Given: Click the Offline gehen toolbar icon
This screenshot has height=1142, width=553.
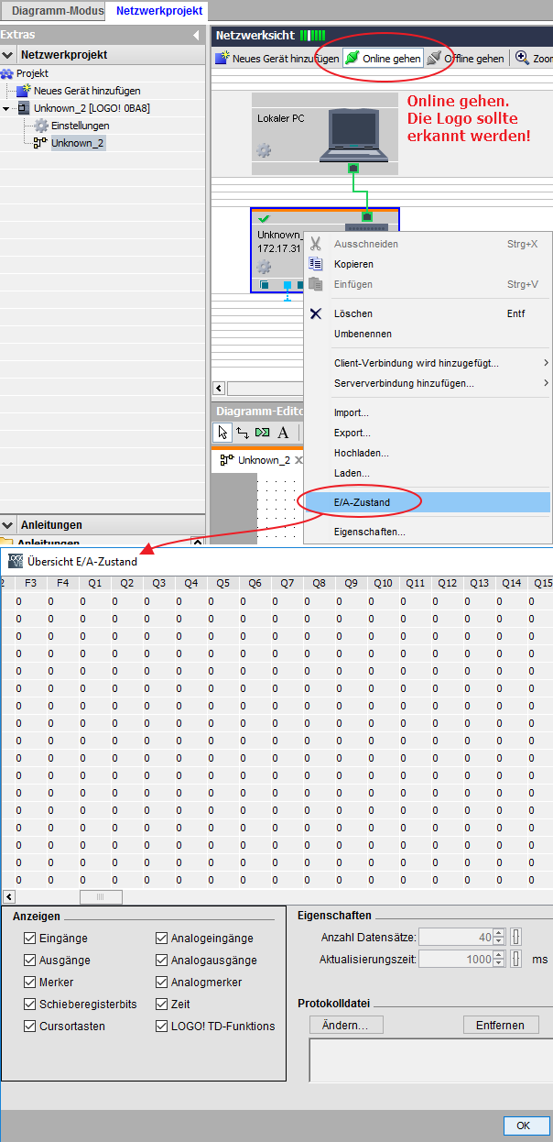Looking at the screenshot, I should (434, 59).
